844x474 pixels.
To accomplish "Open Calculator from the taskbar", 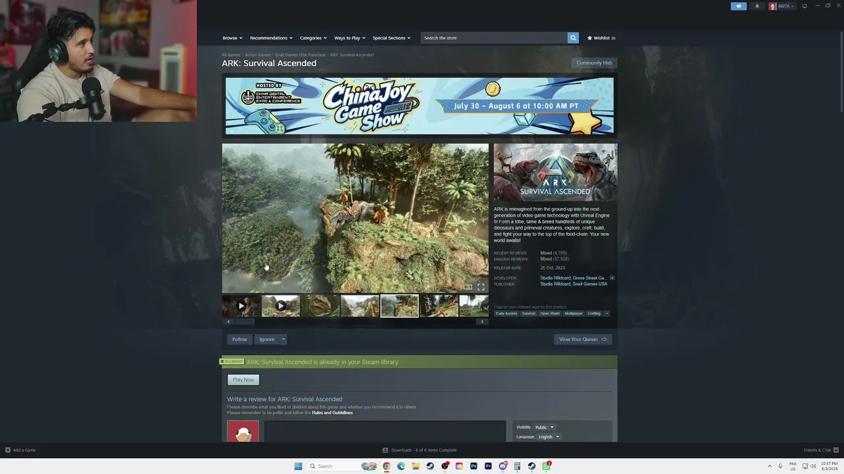I will [518, 466].
